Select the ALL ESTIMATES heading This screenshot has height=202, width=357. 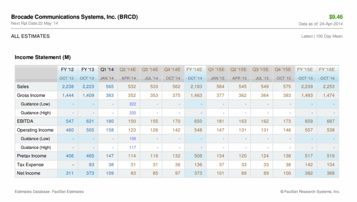coord(30,36)
